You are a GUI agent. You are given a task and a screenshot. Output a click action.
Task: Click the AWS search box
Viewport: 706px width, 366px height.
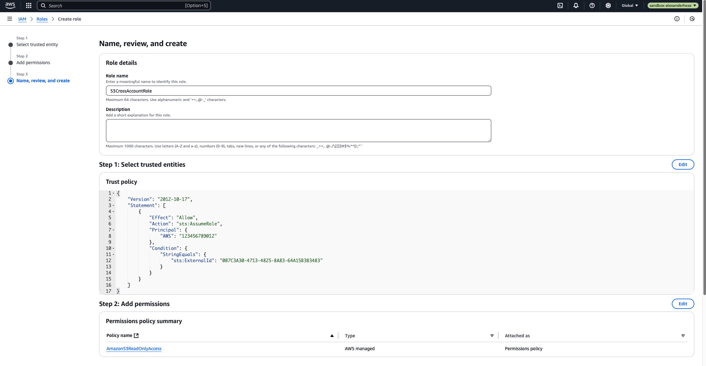[x=124, y=5]
